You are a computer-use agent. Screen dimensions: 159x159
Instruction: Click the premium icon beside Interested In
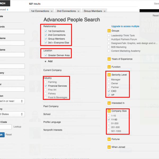point(109,103)
